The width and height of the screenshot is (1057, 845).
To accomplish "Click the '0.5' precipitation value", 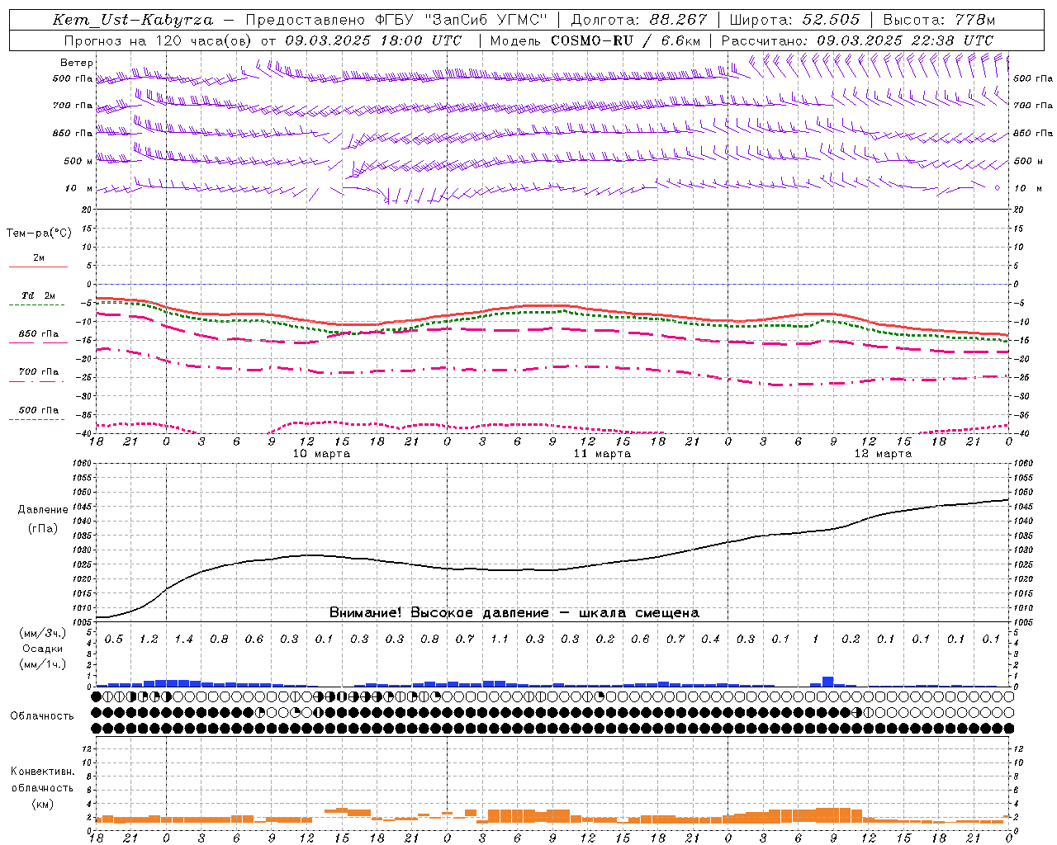I will (114, 640).
